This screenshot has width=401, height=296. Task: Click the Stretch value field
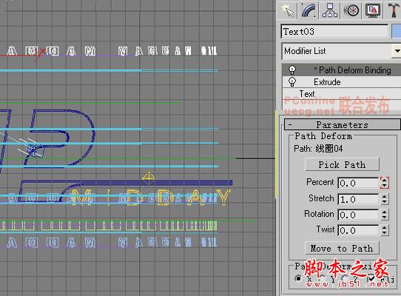click(x=358, y=199)
